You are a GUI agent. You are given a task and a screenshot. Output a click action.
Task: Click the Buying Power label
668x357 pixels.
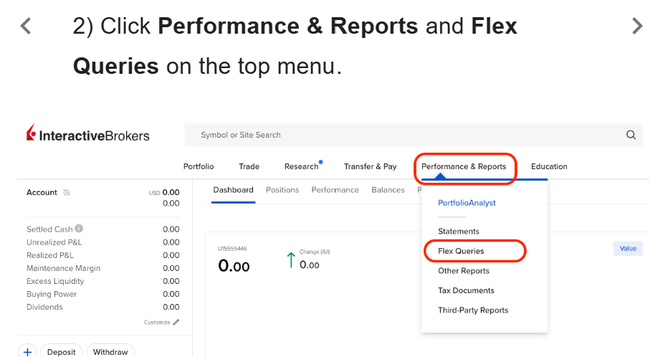52,294
